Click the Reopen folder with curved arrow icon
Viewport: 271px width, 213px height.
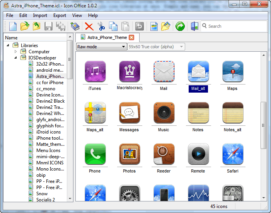click(x=36, y=26)
